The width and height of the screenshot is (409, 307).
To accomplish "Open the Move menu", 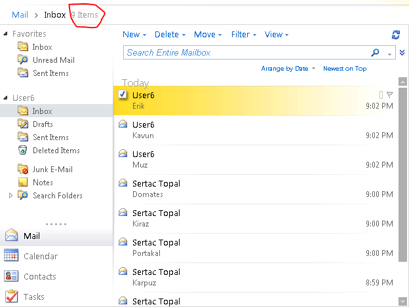I will [208, 35].
